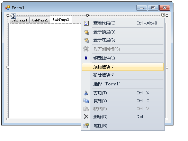Choose 查看代码(C) from the context menu
This screenshot has width=188, height=141.
click(123, 23)
